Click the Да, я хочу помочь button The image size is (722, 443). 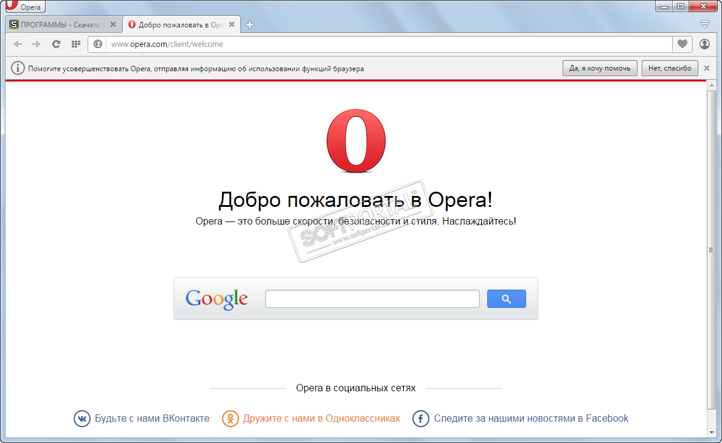click(600, 68)
